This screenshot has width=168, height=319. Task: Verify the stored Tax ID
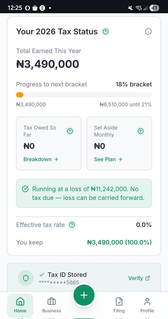(x=139, y=278)
